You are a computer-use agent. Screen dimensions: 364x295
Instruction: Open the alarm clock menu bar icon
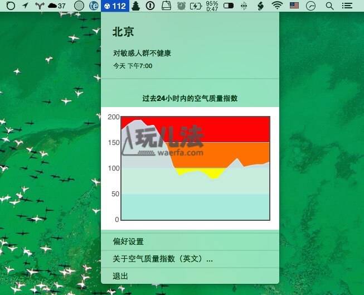[x=181, y=6]
